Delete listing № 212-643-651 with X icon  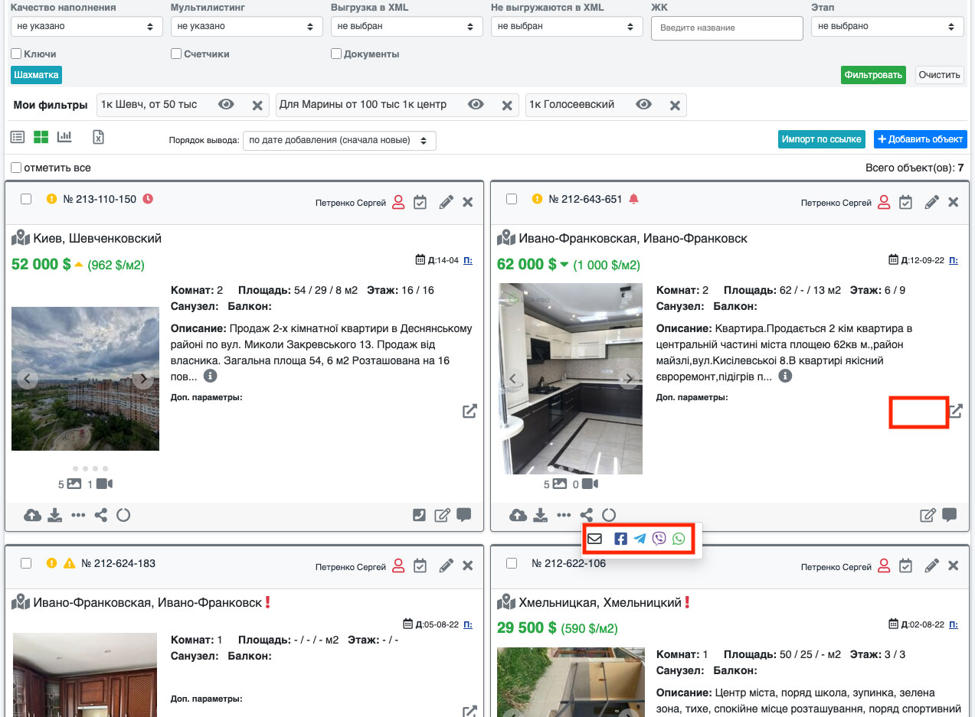coord(954,202)
